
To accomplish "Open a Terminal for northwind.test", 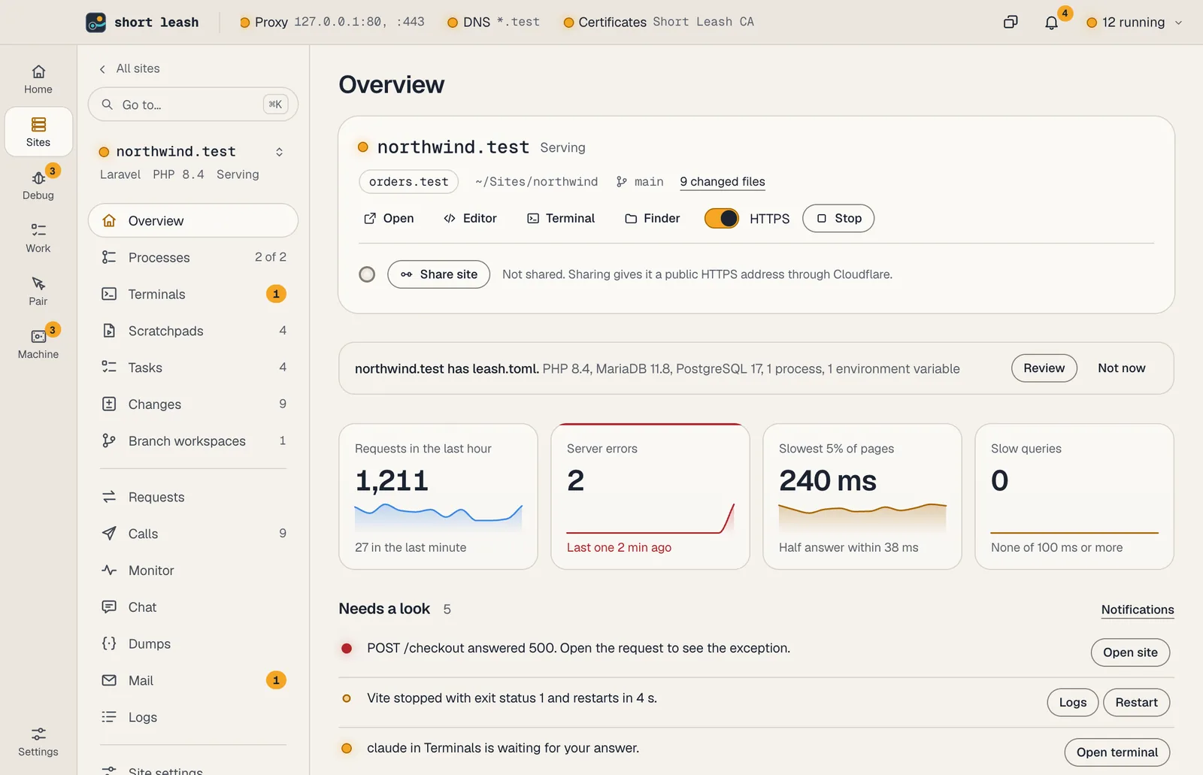I will (x=561, y=219).
